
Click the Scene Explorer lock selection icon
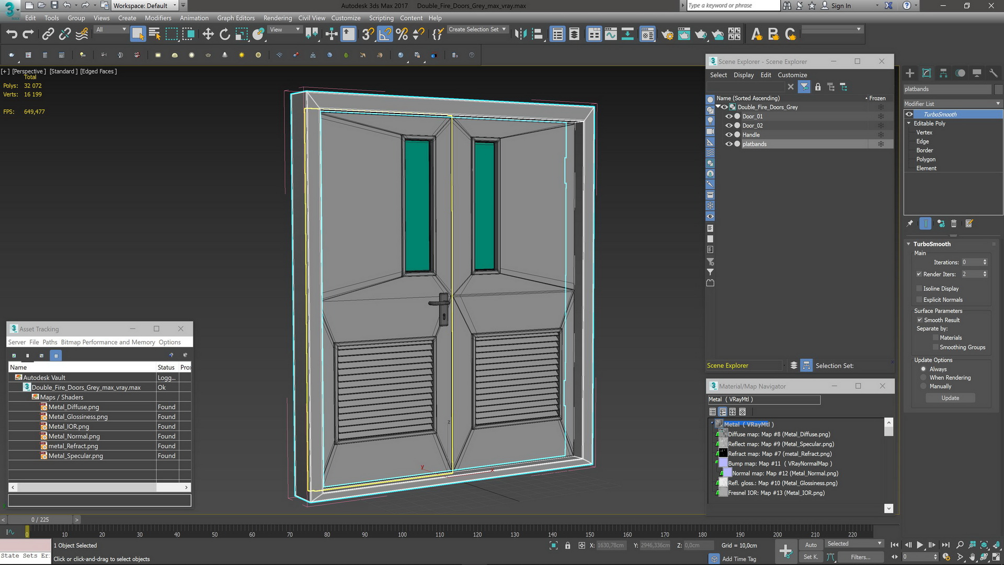818,87
